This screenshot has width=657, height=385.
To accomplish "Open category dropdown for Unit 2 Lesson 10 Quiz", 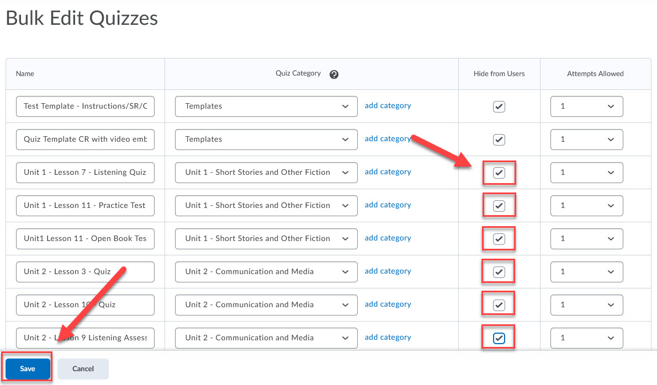I will click(x=266, y=304).
